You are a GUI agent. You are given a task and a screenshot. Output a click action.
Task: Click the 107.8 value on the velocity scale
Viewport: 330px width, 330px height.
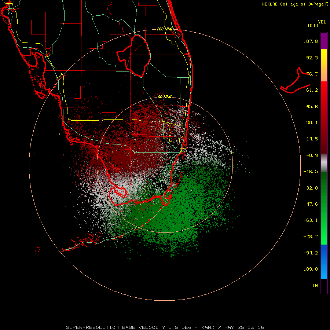311,41
